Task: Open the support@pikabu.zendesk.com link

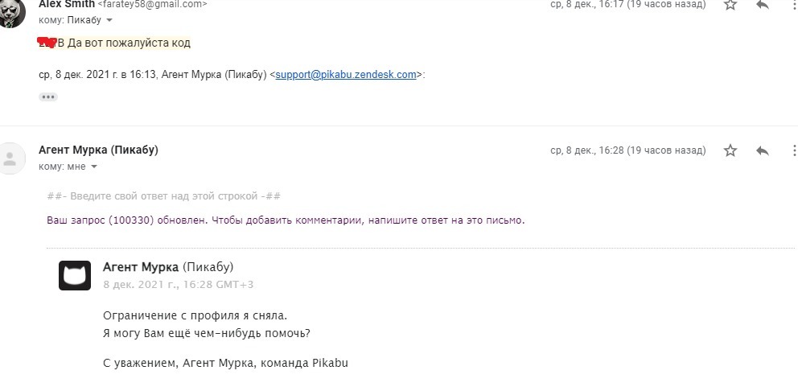Action: click(346, 75)
